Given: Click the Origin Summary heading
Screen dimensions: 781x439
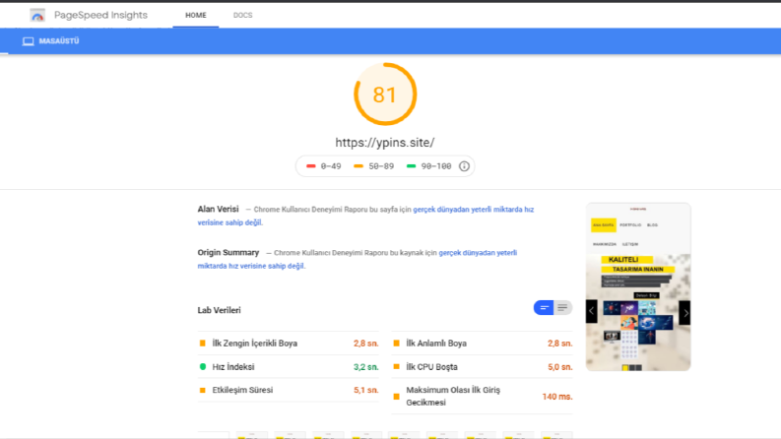Looking at the screenshot, I should pos(228,252).
